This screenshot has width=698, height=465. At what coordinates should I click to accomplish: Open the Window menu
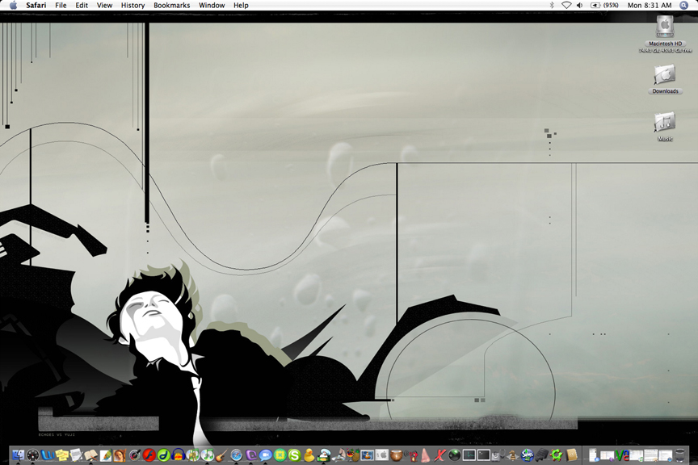[212, 6]
